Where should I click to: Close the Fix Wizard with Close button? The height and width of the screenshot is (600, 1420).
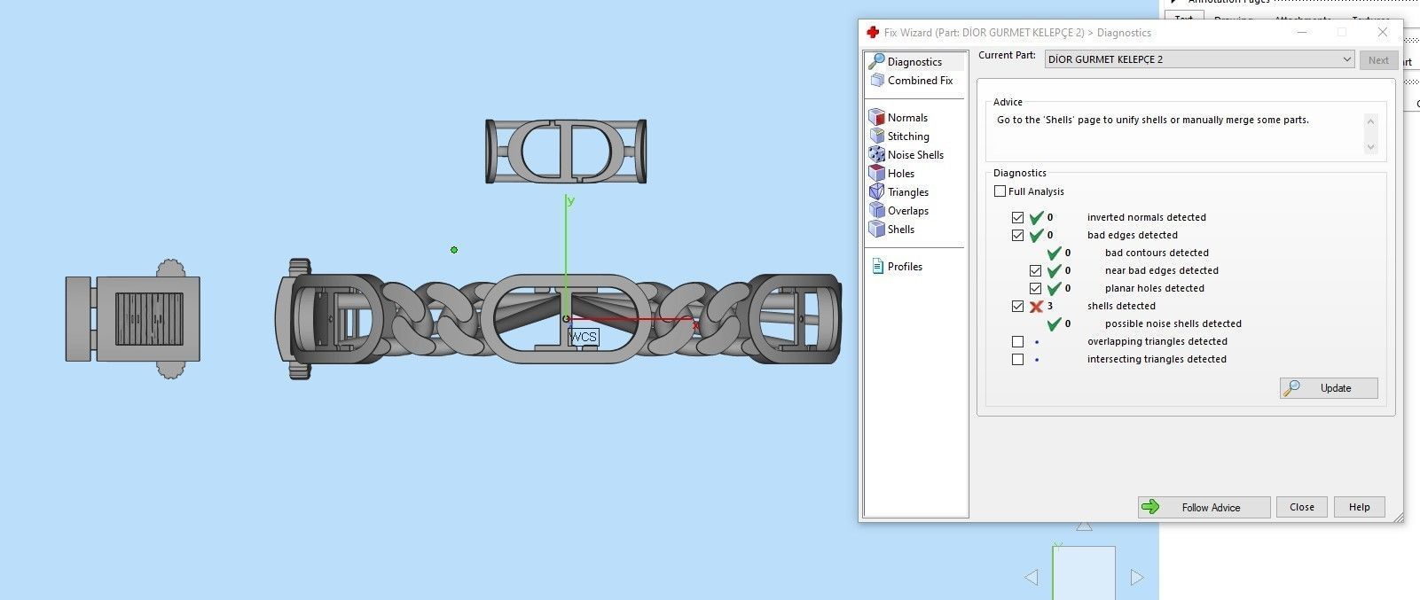[1301, 507]
